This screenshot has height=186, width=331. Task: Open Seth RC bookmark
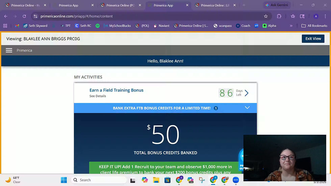coord(83,26)
